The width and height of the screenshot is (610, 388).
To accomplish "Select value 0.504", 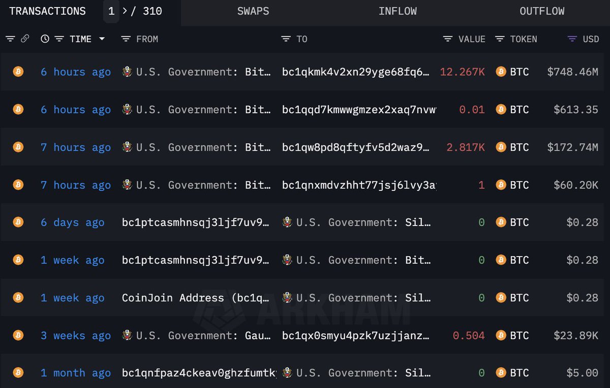I will click(469, 335).
